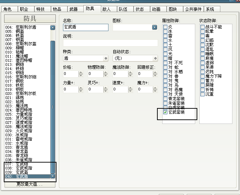Select list row 039: 玄武盔
The height and width of the screenshot is (195, 240).
pos(28,172)
